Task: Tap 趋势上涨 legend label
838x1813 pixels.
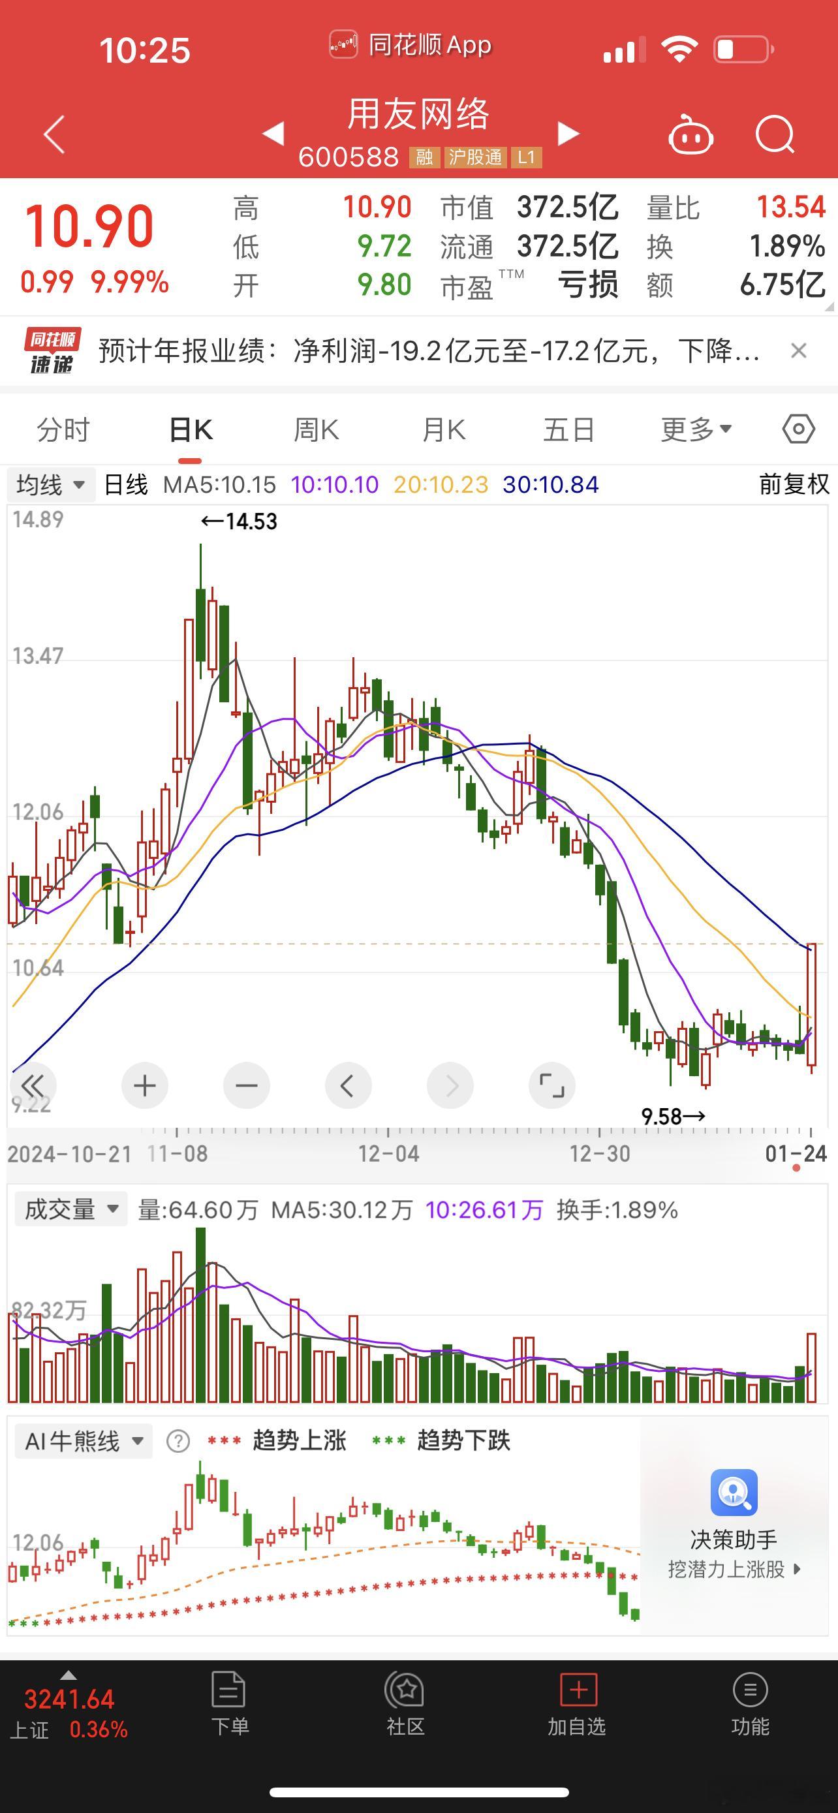Action: coord(300,1441)
